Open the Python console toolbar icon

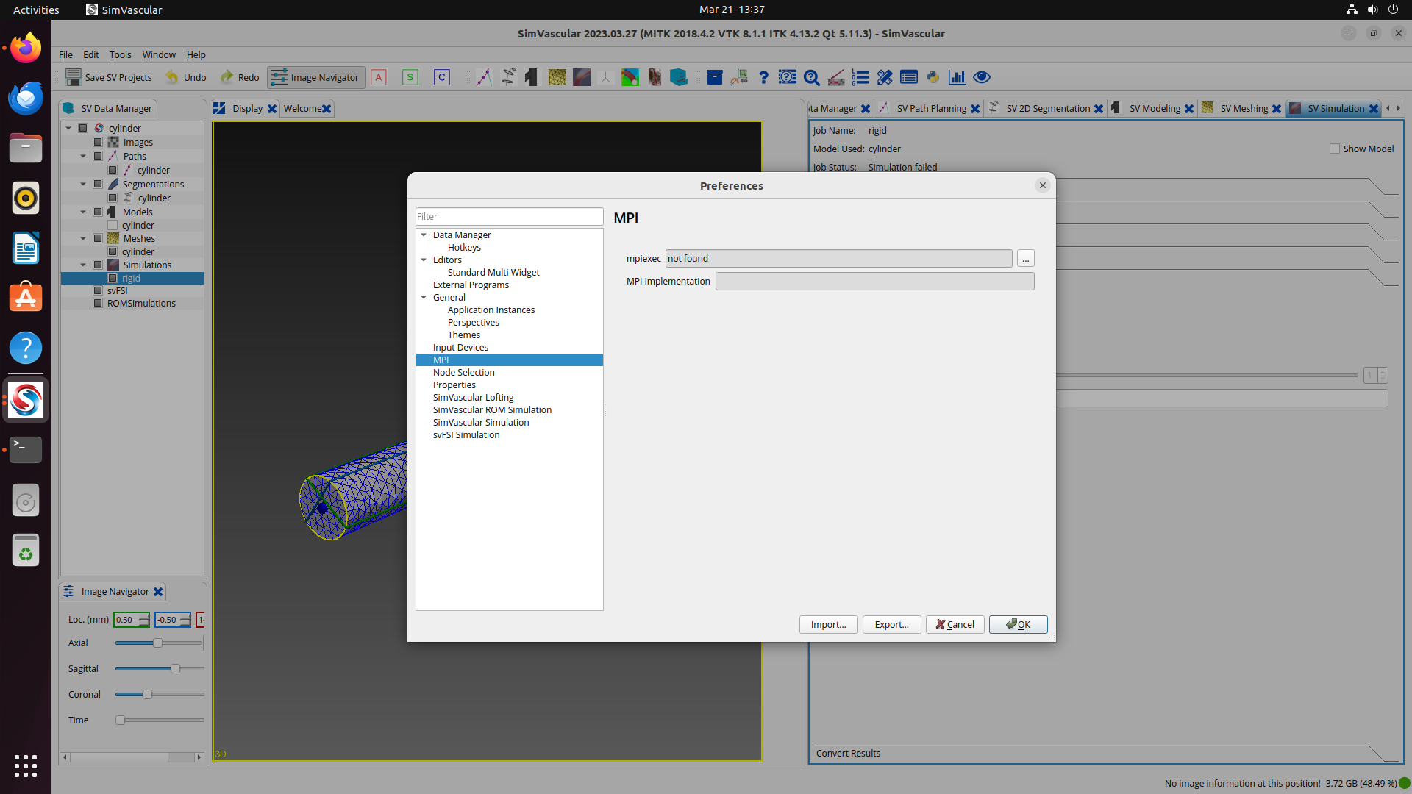933,77
